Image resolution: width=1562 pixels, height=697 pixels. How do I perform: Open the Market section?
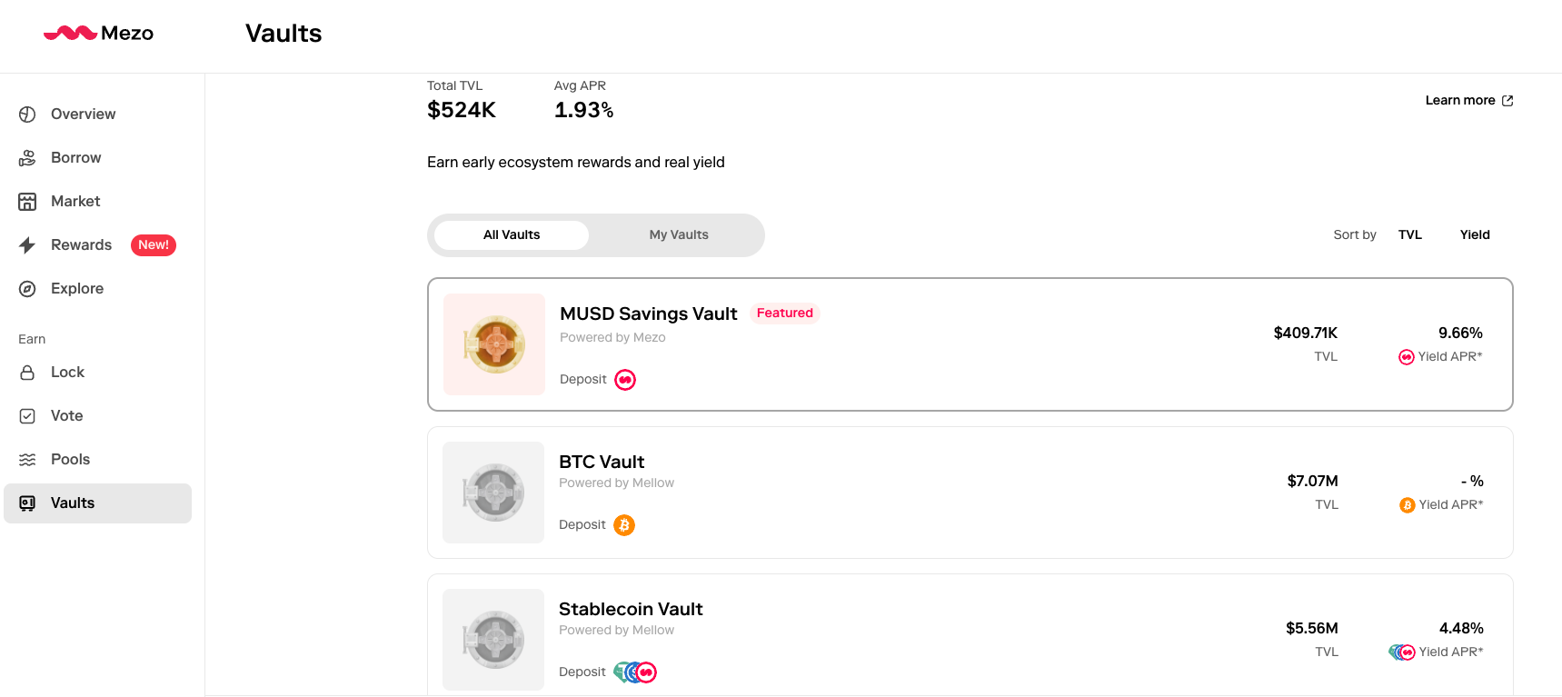coord(75,202)
